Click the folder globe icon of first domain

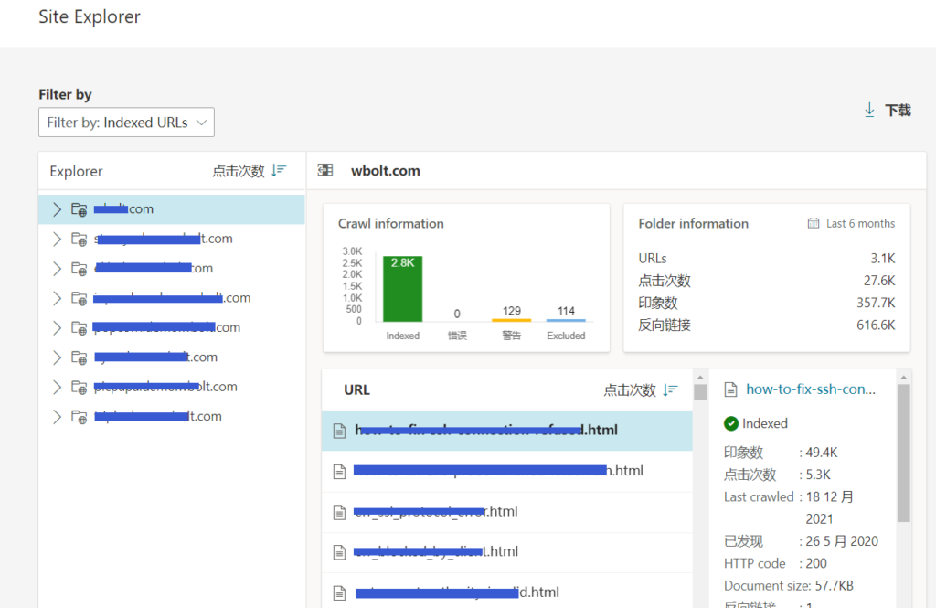click(79, 209)
